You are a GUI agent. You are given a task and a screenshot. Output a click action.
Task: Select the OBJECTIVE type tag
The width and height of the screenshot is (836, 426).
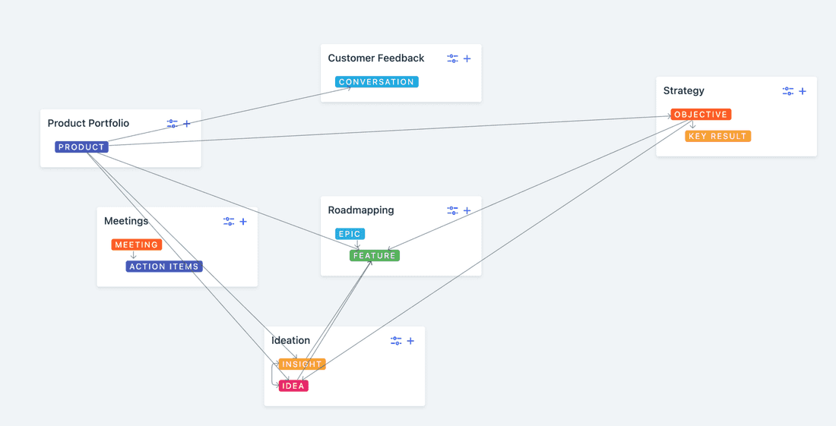tap(701, 115)
